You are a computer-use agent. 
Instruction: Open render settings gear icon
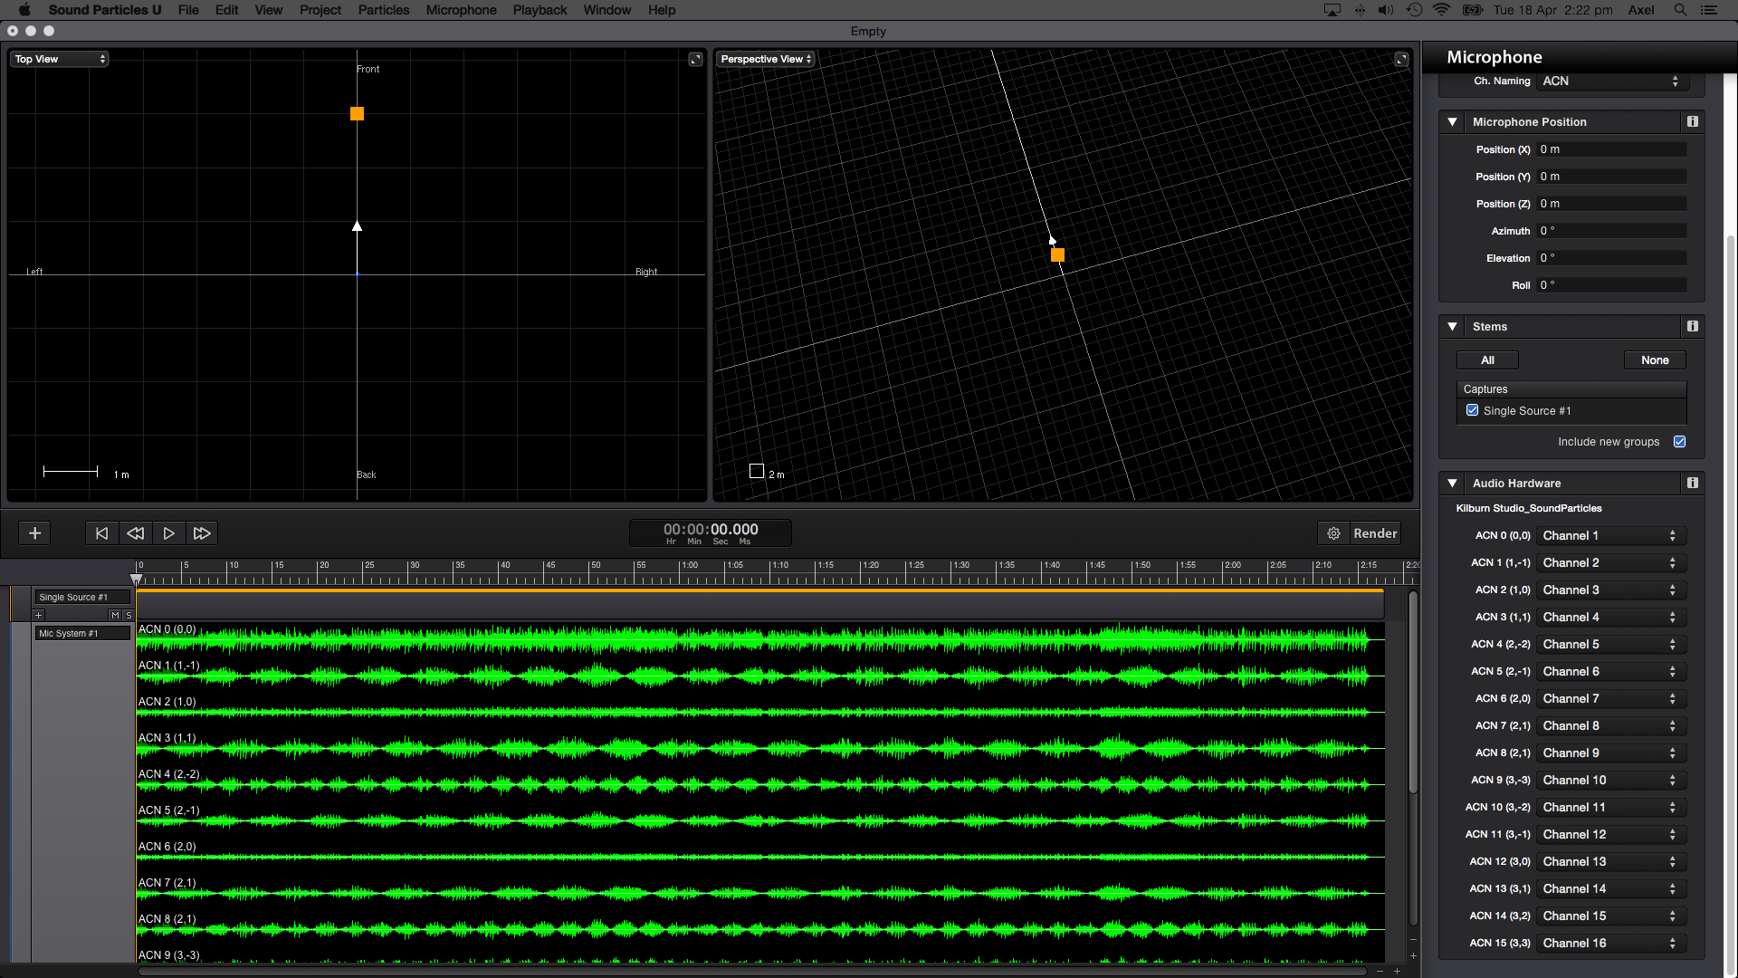click(1333, 533)
